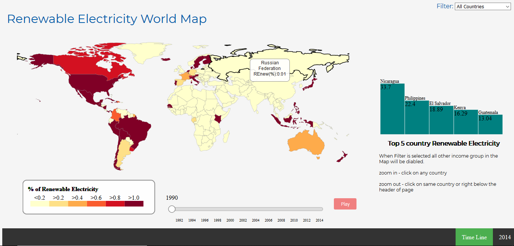Click the year slider handle at 1990
Image resolution: width=514 pixels, height=246 pixels.
172,209
